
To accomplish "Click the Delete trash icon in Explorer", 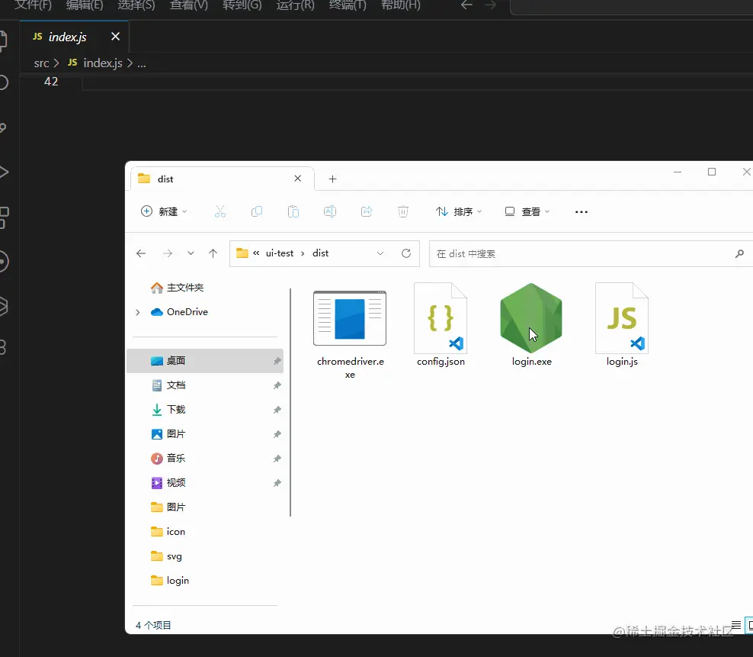I will [x=403, y=211].
